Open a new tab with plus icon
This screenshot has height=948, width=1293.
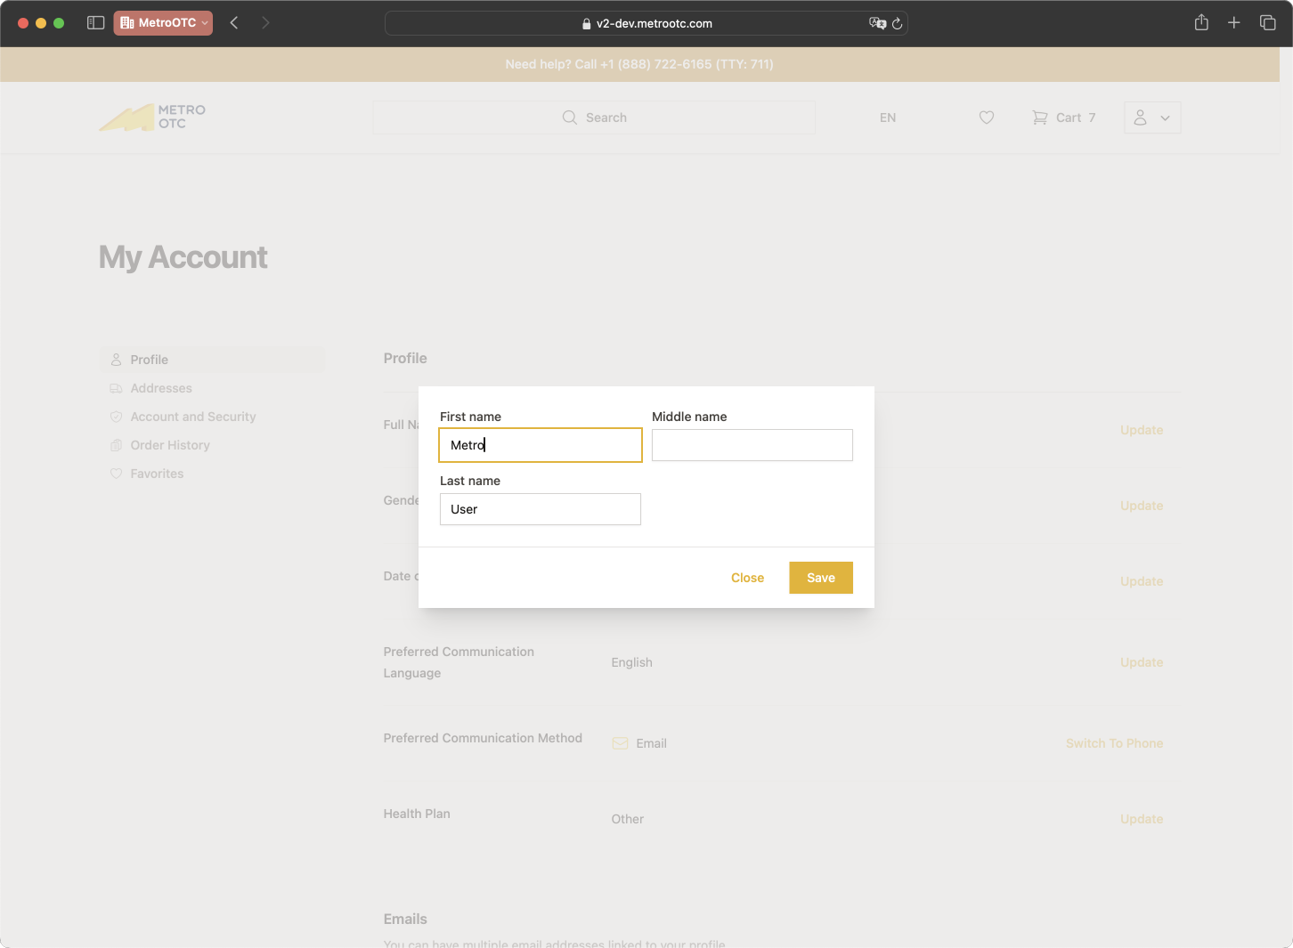click(x=1233, y=23)
